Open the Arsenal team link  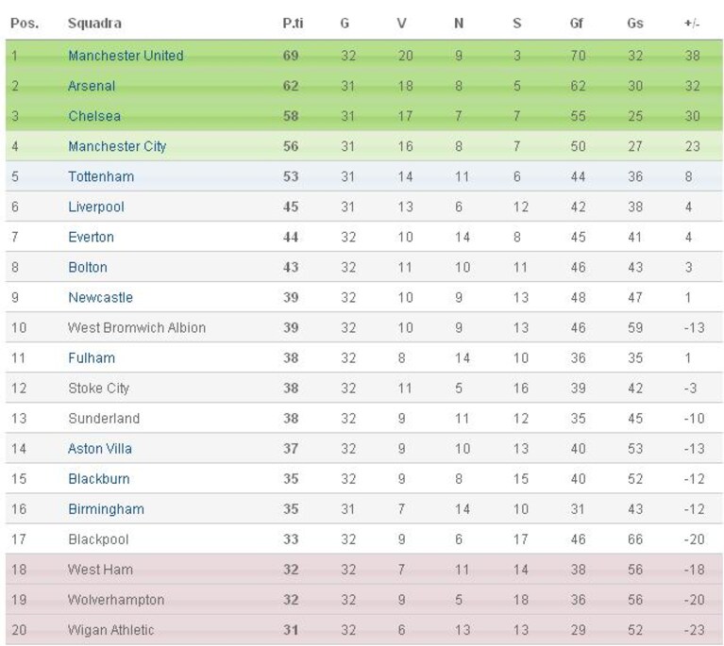pyautogui.click(x=92, y=86)
